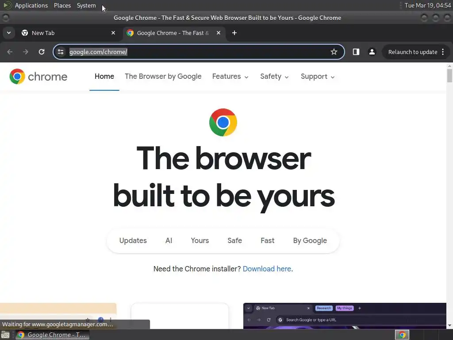This screenshot has height=340, width=453.
Task: Open the Applications menu
Action: pos(31,5)
